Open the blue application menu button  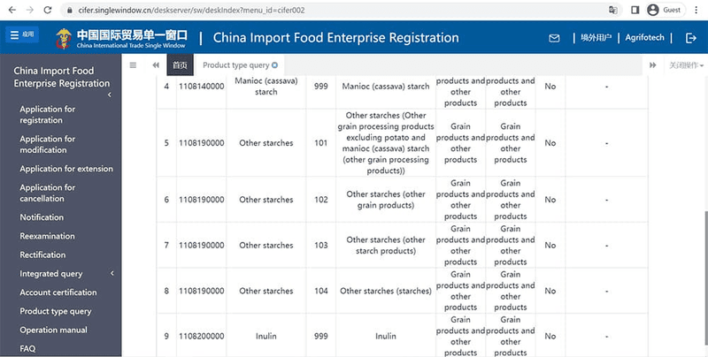(x=24, y=35)
